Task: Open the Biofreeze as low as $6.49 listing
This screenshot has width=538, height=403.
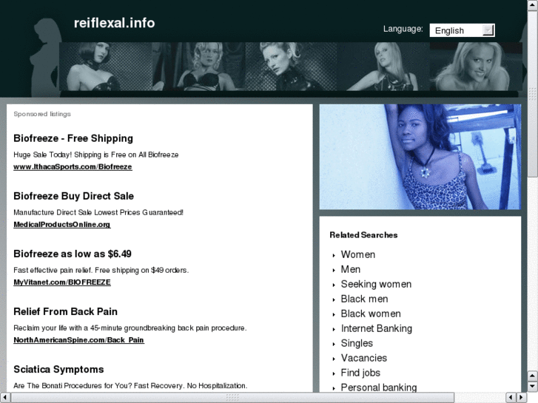Action: pyautogui.click(x=73, y=254)
